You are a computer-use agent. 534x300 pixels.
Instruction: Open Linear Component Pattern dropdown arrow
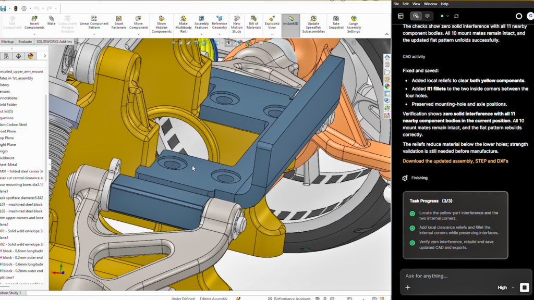coord(94,34)
